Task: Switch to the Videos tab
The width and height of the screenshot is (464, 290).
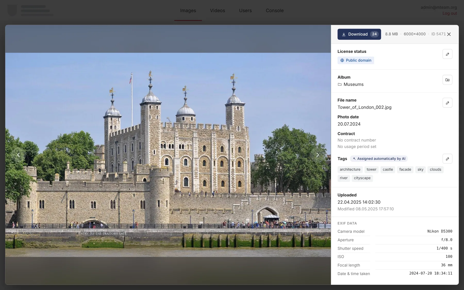Action: pos(218,11)
